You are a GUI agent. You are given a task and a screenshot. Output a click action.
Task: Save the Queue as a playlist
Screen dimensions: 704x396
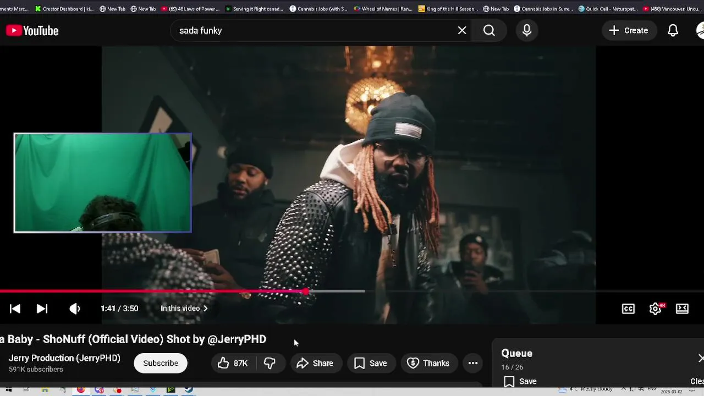click(x=520, y=381)
